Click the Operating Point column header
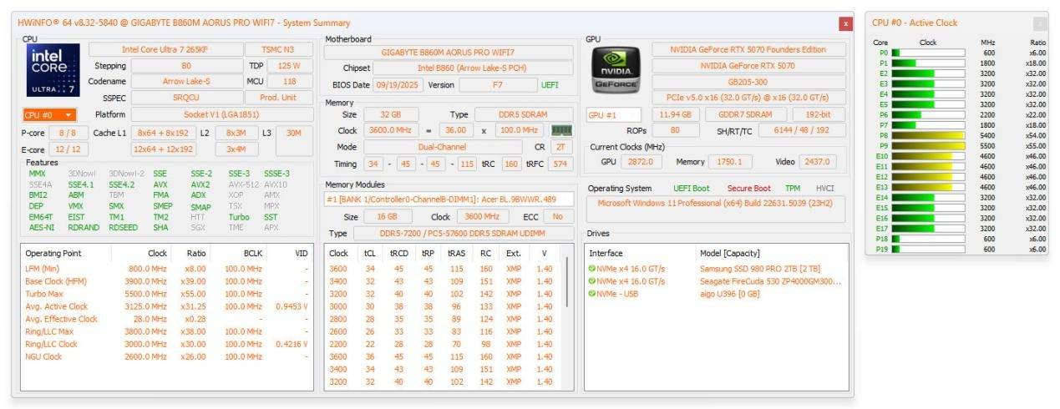Viewport: 1060px width, 409px height. pos(53,253)
